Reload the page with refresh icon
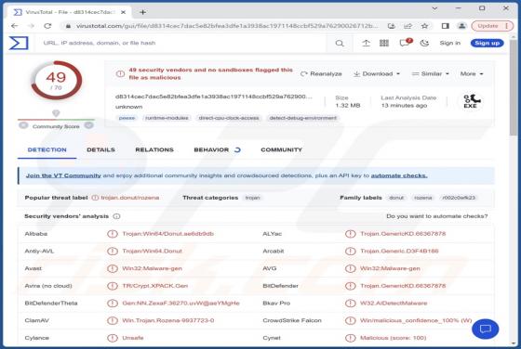Viewport: 521px width, 349px height. [x=47, y=26]
